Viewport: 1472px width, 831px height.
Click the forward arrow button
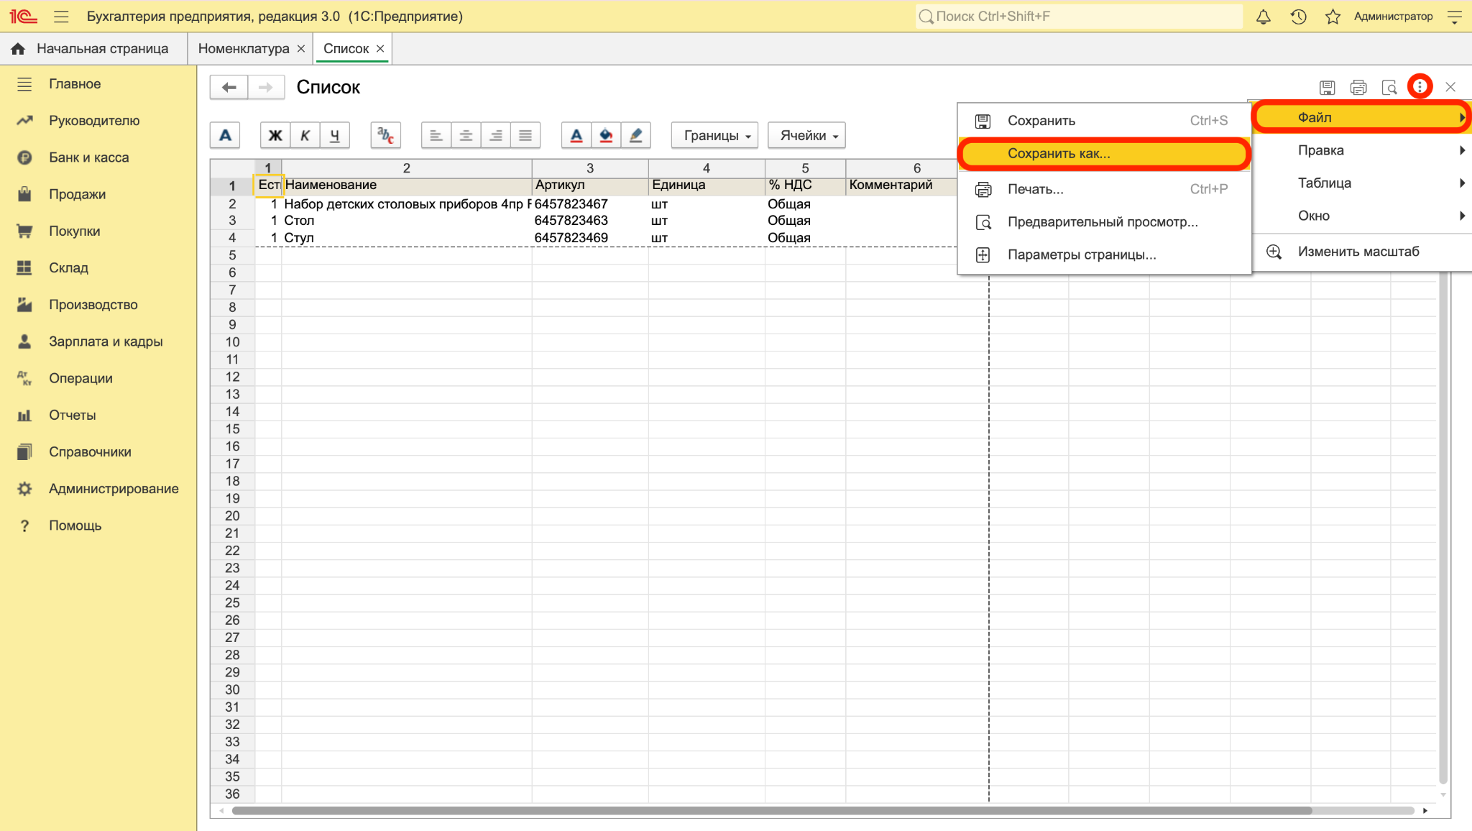(266, 87)
